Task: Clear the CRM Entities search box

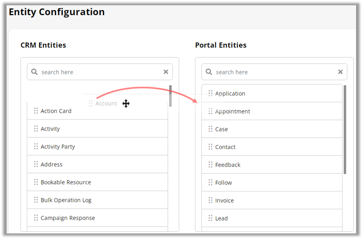Action: click(x=166, y=72)
